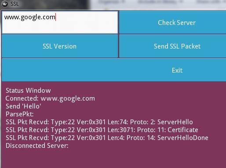Image resolution: width=226 pixels, height=168 pixels.
Task: Open the blurred Organize dropdown behind the window
Action: tap(112, 2)
